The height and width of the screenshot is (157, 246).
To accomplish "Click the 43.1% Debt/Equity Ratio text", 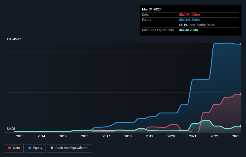I will click(x=197, y=25).
